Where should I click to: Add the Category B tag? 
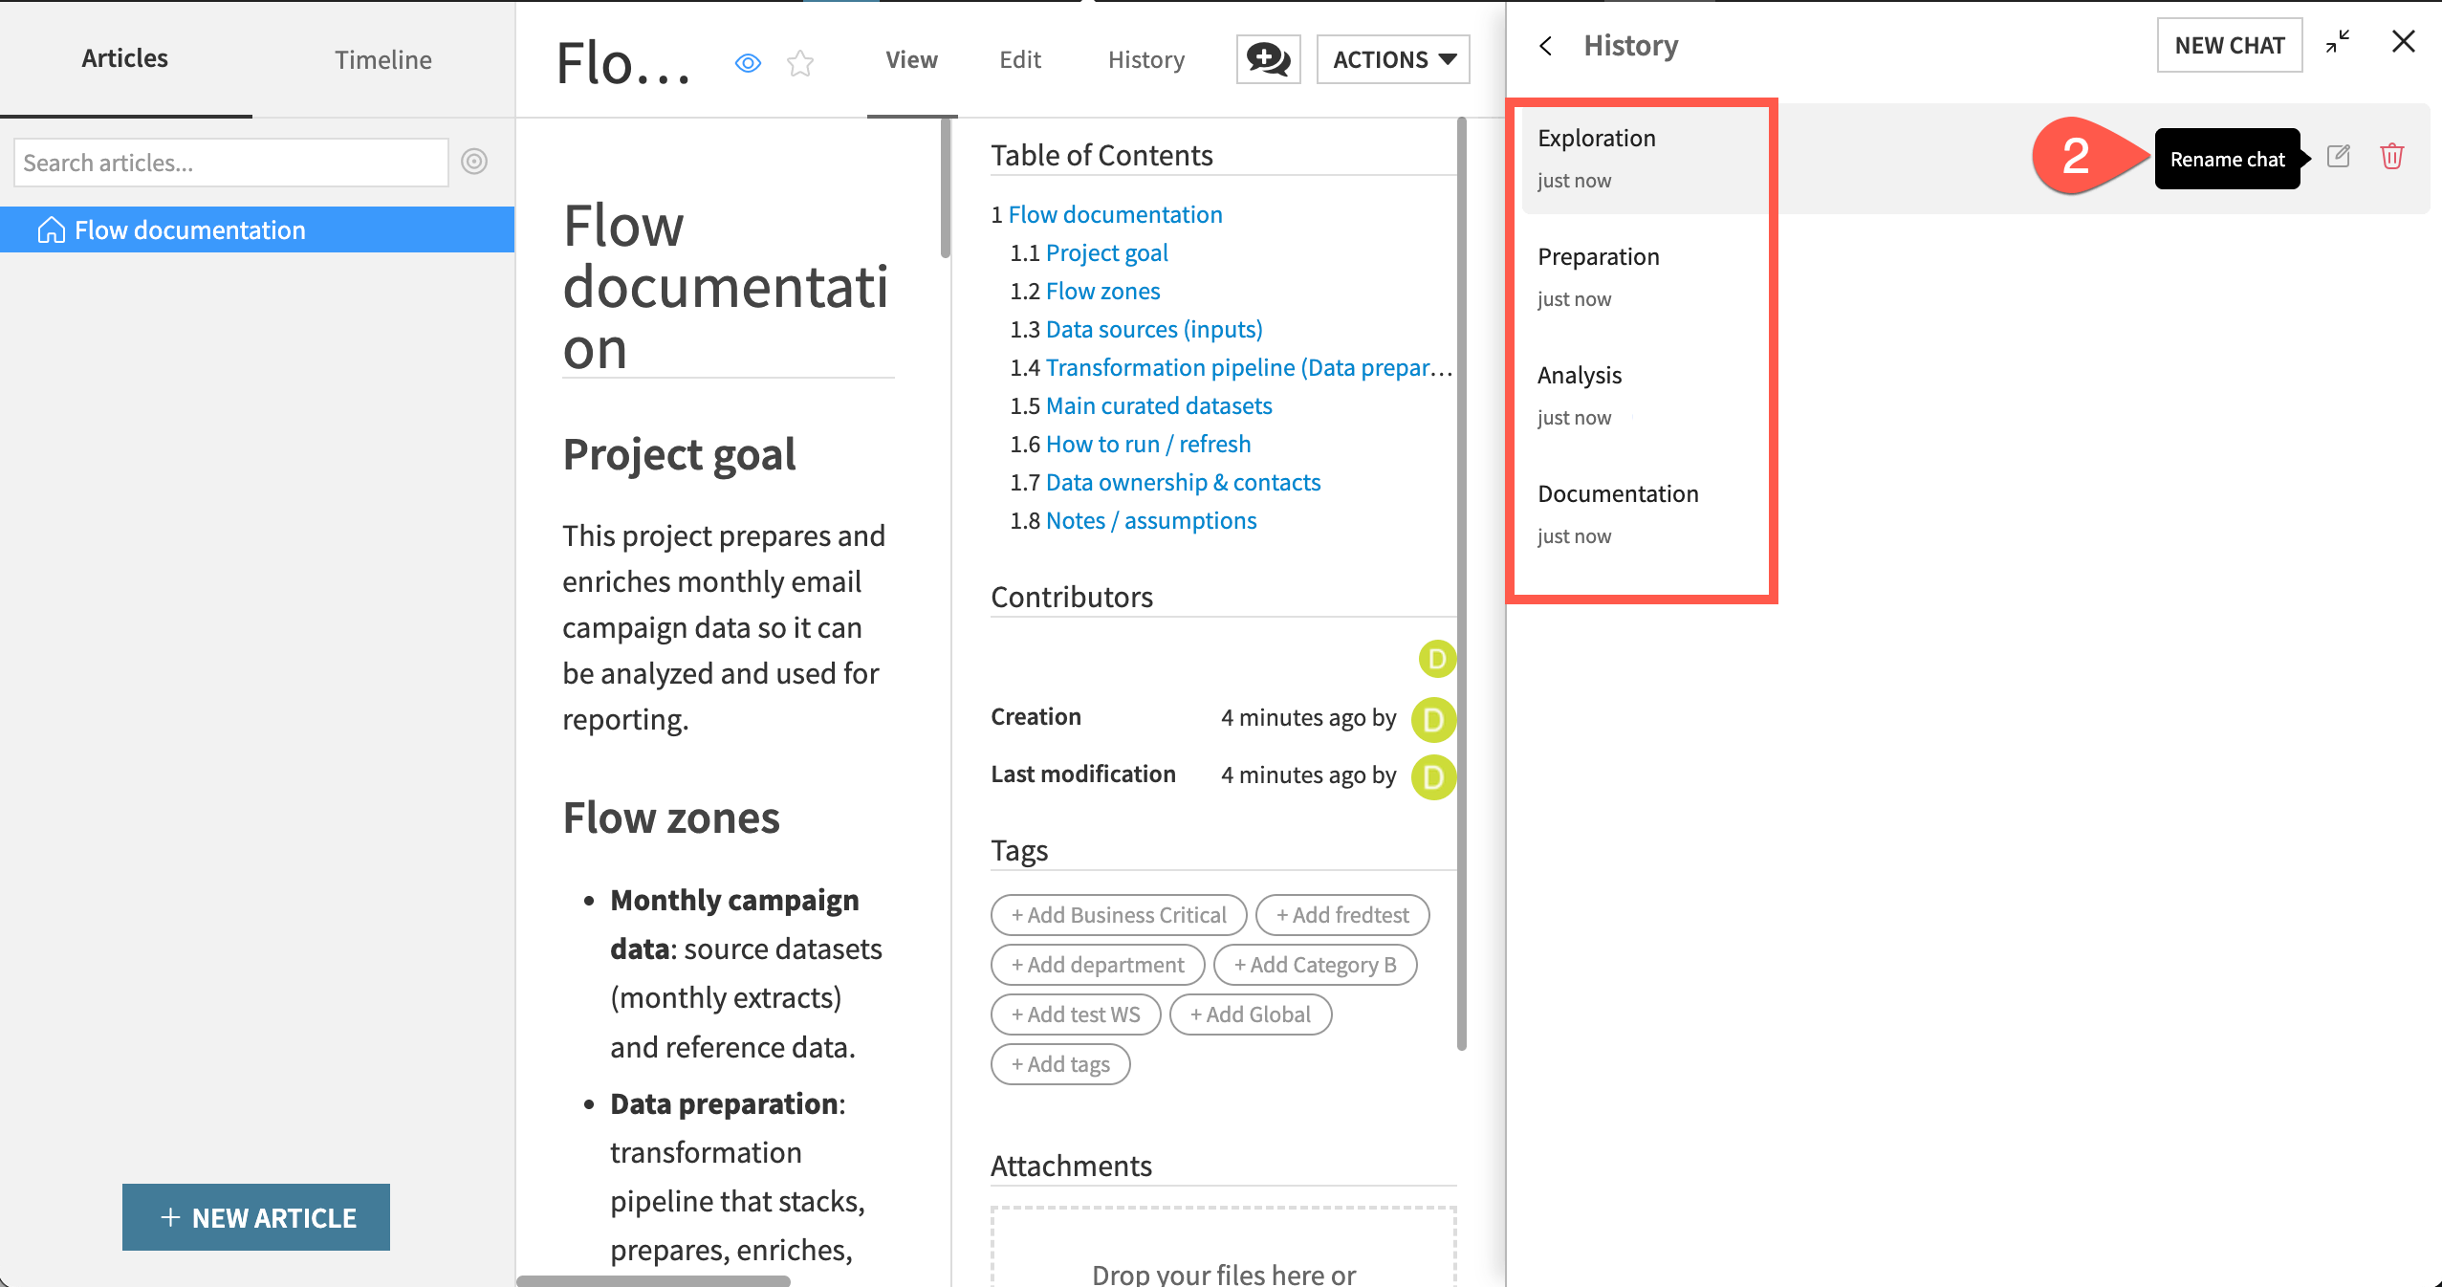pyautogui.click(x=1315, y=965)
